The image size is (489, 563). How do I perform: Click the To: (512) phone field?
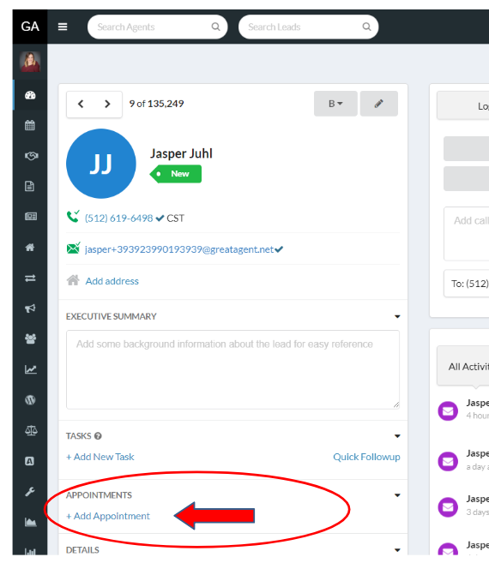click(467, 284)
